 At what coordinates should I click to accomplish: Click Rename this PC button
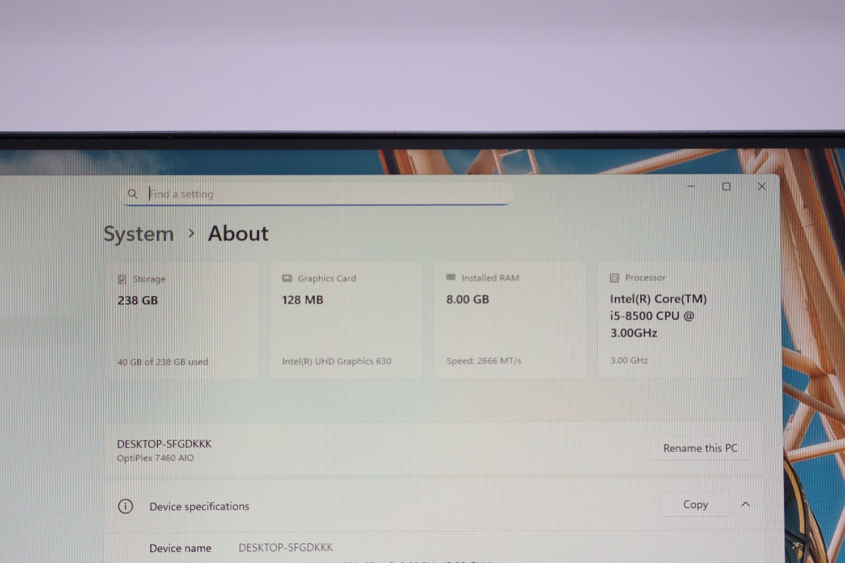click(x=700, y=448)
